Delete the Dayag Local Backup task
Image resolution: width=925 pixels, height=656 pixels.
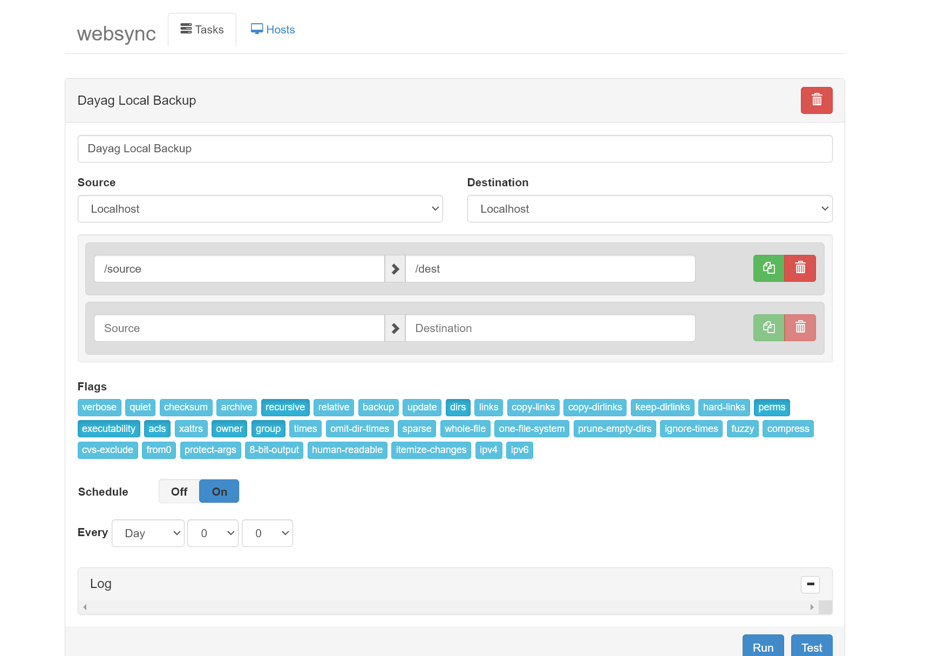816,100
